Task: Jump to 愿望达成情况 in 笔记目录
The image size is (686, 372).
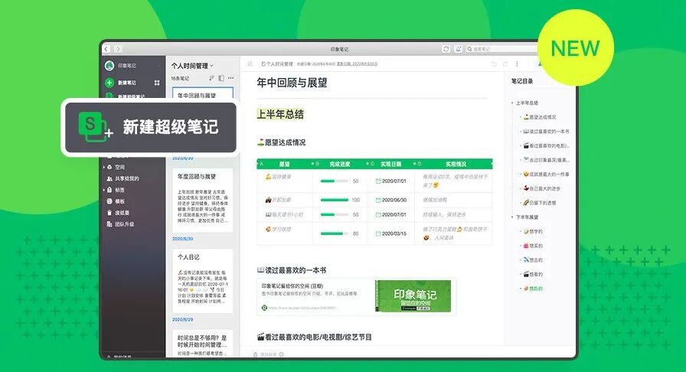Action: pyautogui.click(x=540, y=117)
